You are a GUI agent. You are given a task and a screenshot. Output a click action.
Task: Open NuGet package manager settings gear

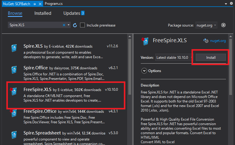[x=223, y=25]
